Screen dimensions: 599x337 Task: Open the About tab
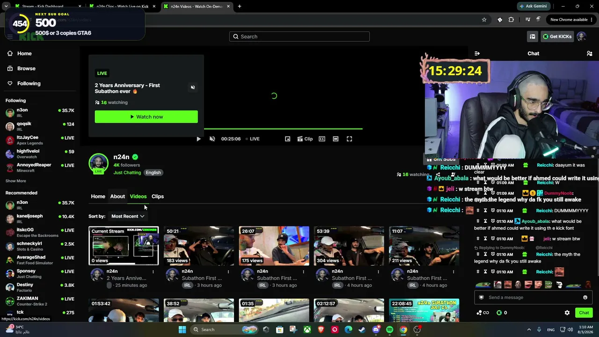(117, 197)
